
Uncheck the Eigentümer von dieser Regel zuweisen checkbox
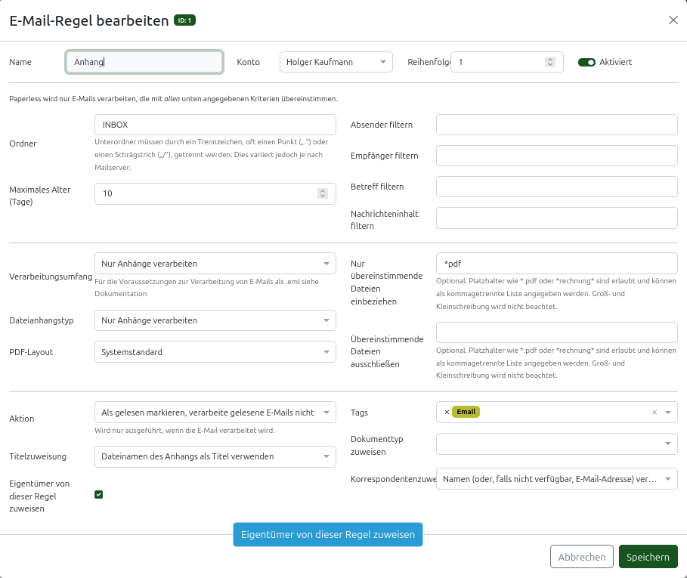coord(98,494)
